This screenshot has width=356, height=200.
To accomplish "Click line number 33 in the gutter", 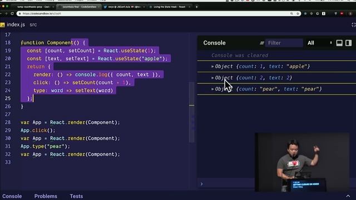I will (x=8, y=162).
